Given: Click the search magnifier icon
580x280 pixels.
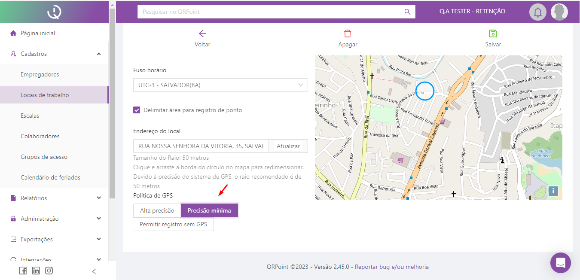Looking at the screenshot, I should pos(407,12).
